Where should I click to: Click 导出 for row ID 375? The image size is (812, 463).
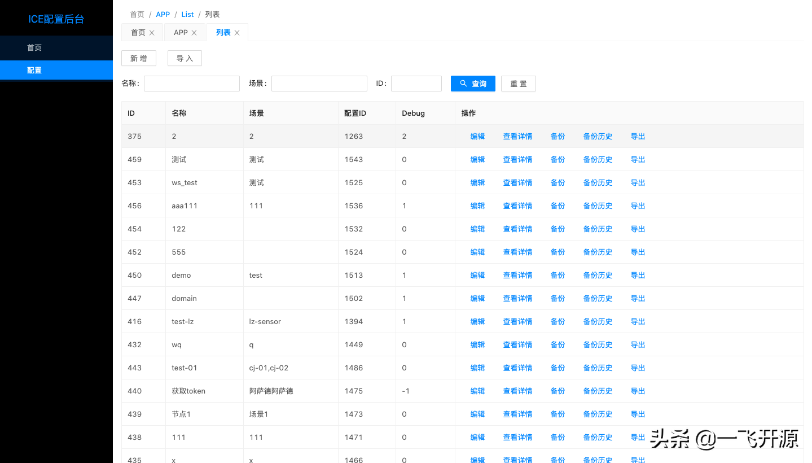click(638, 136)
